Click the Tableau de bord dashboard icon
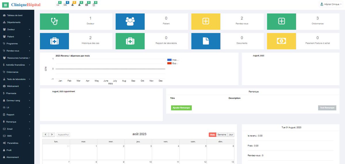The height and width of the screenshot is (164, 345). (4, 15)
